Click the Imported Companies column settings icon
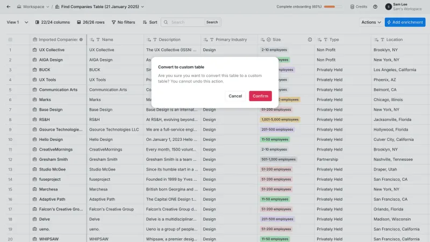Image resolution: width=430 pixels, height=242 pixels. 81,39
